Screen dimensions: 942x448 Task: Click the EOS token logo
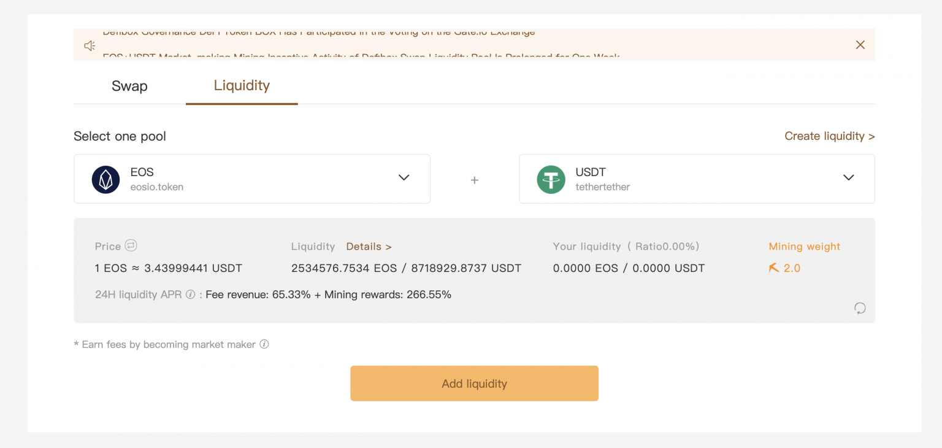pos(105,179)
